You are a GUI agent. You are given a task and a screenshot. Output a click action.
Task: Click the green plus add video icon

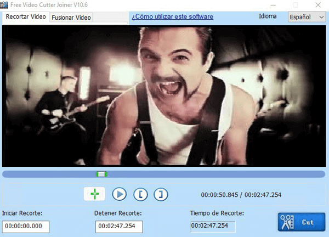94,194
